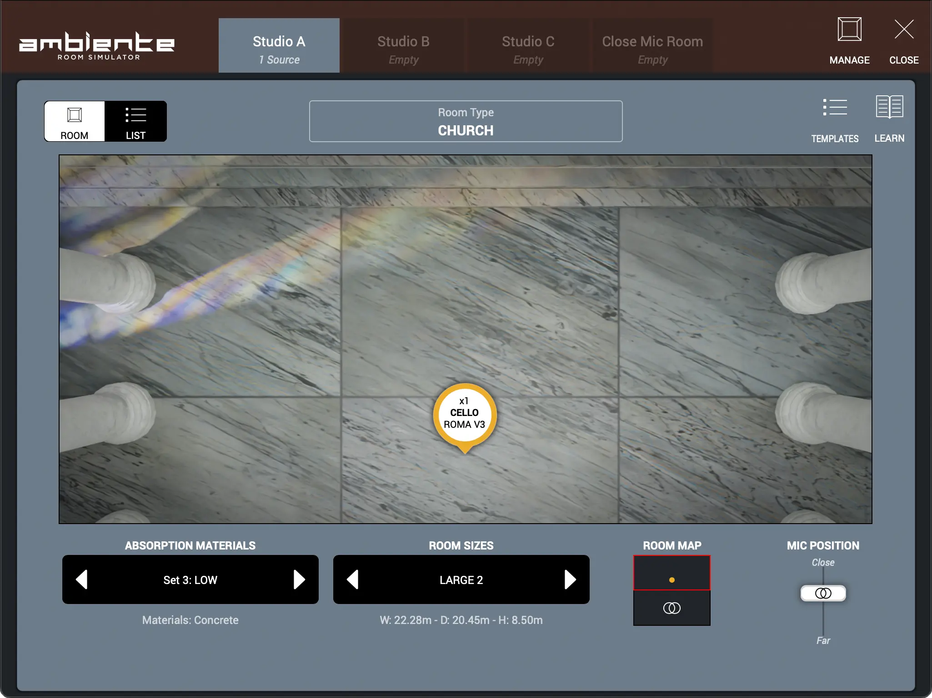Go to next absorption materials set
This screenshot has height=698, width=932.
pyautogui.click(x=299, y=579)
